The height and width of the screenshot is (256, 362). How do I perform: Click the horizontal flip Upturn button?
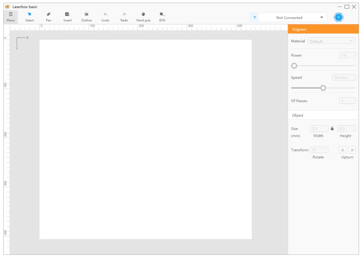(x=343, y=150)
